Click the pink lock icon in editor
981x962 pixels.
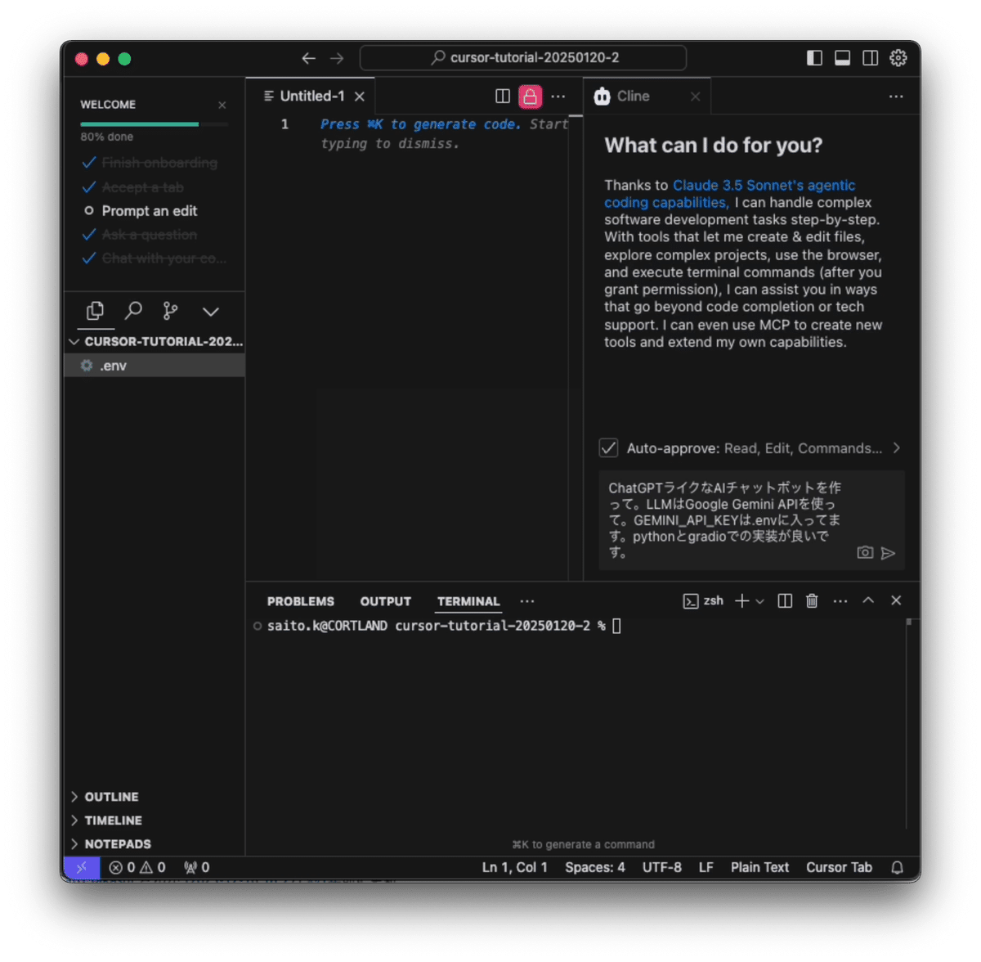click(x=530, y=97)
